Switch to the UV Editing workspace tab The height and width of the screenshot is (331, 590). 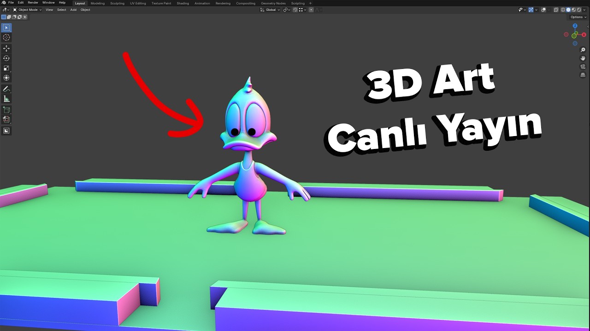(138, 3)
